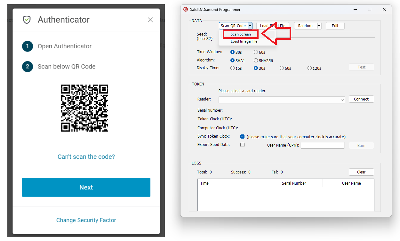Select the 60s Time Window option
The image size is (400, 241).
(256, 52)
